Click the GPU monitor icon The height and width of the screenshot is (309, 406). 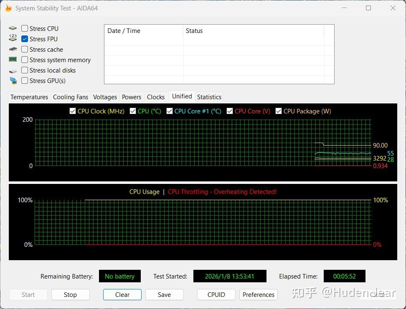(x=13, y=80)
